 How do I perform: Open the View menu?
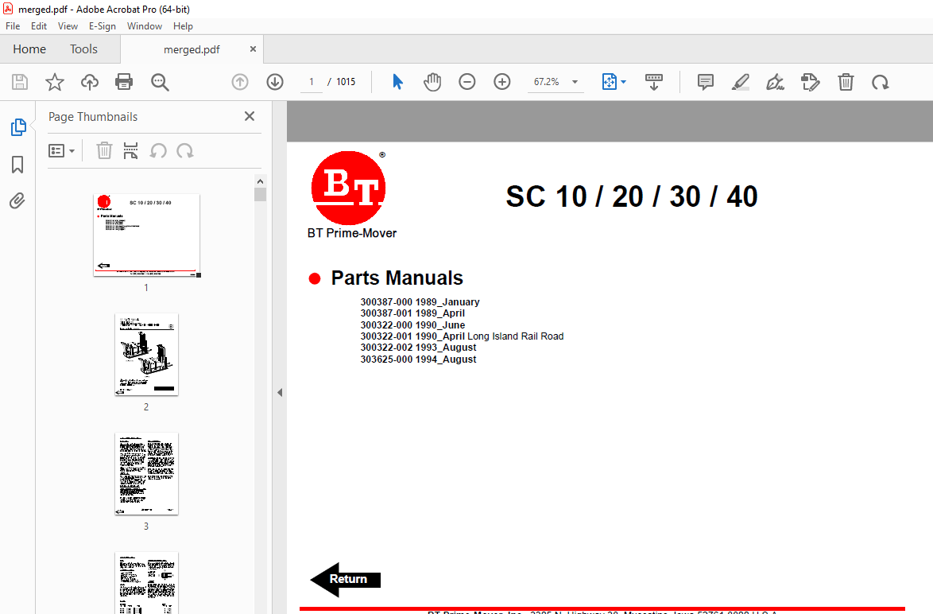[68, 26]
